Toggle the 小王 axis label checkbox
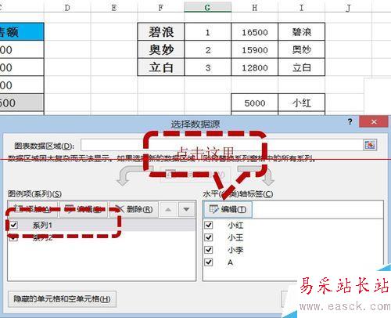 209,237
